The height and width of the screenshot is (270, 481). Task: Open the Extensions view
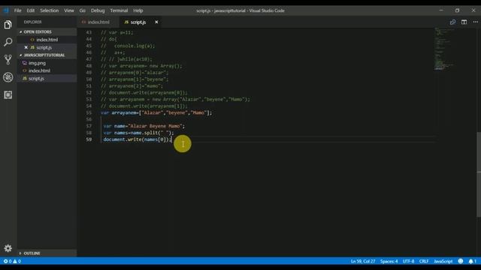point(8,95)
